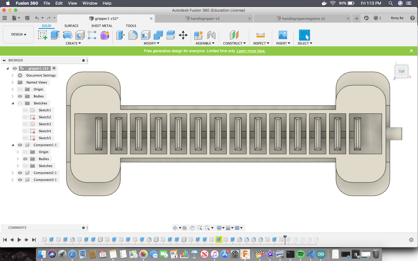Open the MODIFY menu label
This screenshot has height=261, width=418.
151,43
